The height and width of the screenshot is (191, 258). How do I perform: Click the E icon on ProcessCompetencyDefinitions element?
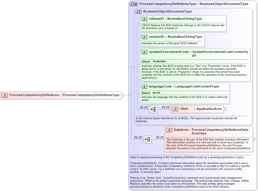tap(5, 95)
